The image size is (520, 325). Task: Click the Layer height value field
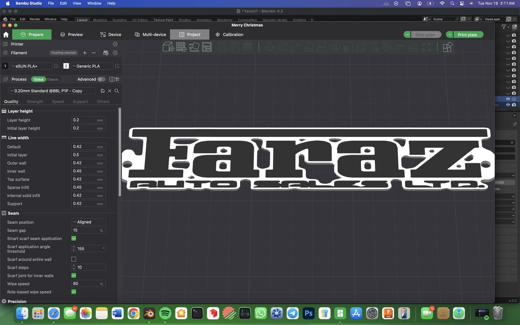click(88, 120)
